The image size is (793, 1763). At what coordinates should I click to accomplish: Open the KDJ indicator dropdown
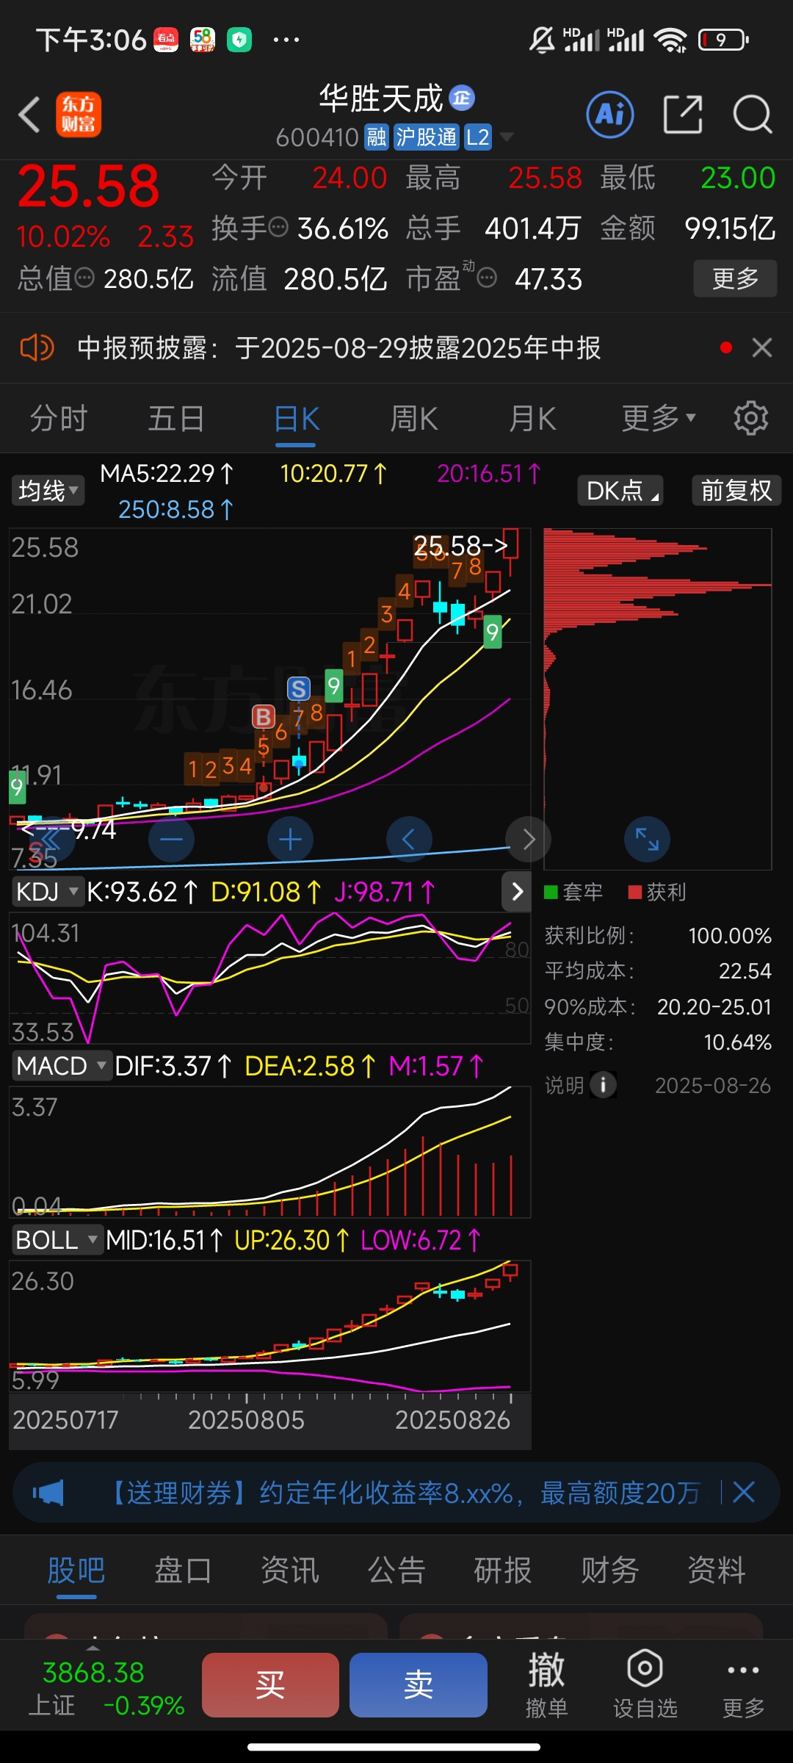click(48, 892)
